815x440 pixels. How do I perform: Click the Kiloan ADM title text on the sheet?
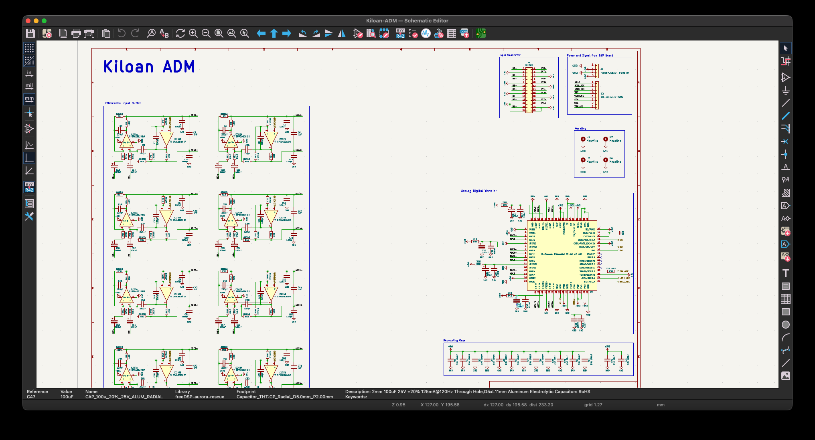[x=149, y=67]
